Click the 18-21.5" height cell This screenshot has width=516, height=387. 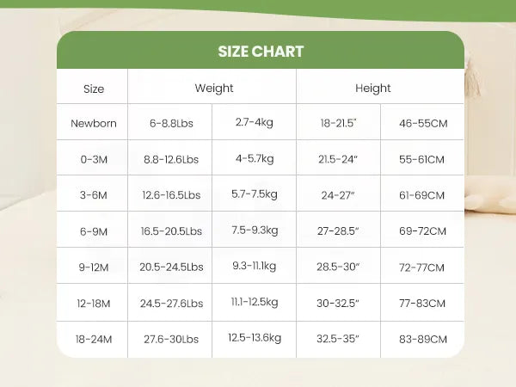pos(339,123)
